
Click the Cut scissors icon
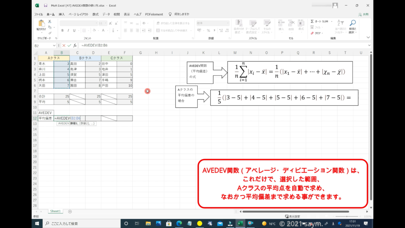point(50,21)
